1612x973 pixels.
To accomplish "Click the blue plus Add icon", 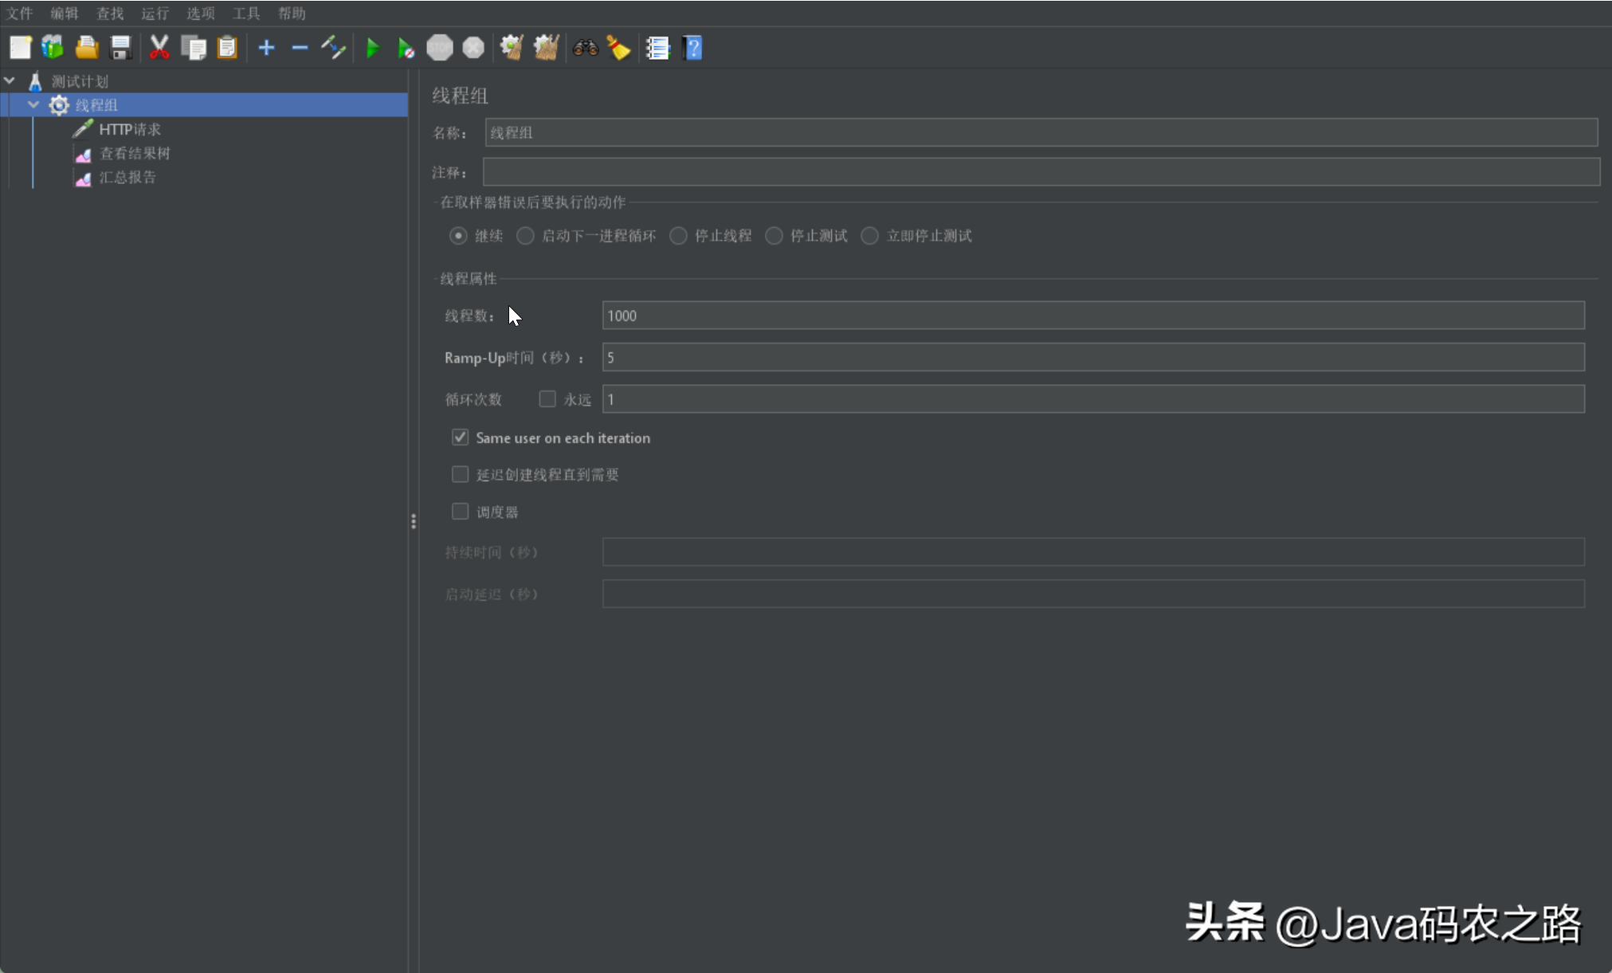I will point(266,49).
